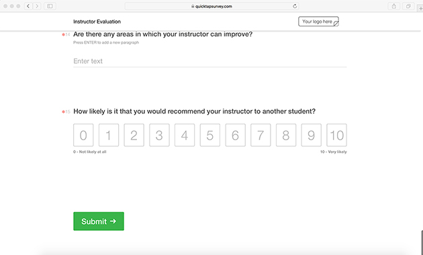423x255 pixels.
Task: Choose rating 3 on the scale
Action: [159, 135]
